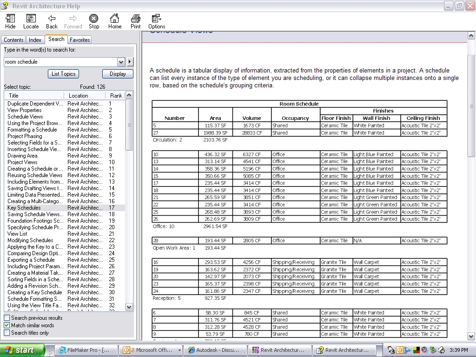Click the List Topics button
This screenshot has height=357, width=476.
[x=63, y=74]
